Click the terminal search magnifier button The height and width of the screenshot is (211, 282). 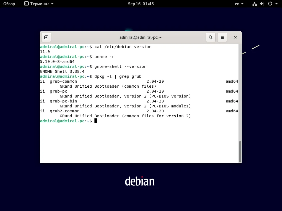211,37
